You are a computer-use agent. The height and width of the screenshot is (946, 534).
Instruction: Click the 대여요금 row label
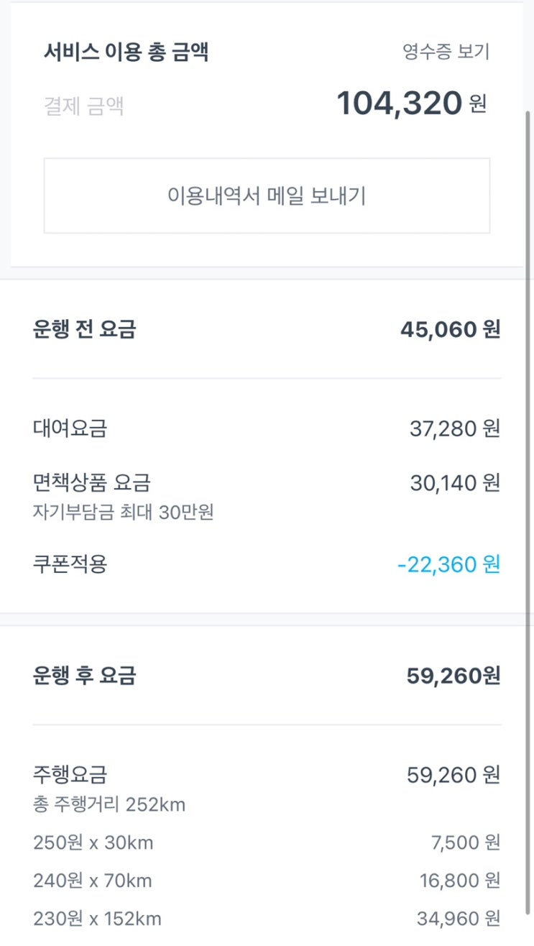click(x=70, y=428)
